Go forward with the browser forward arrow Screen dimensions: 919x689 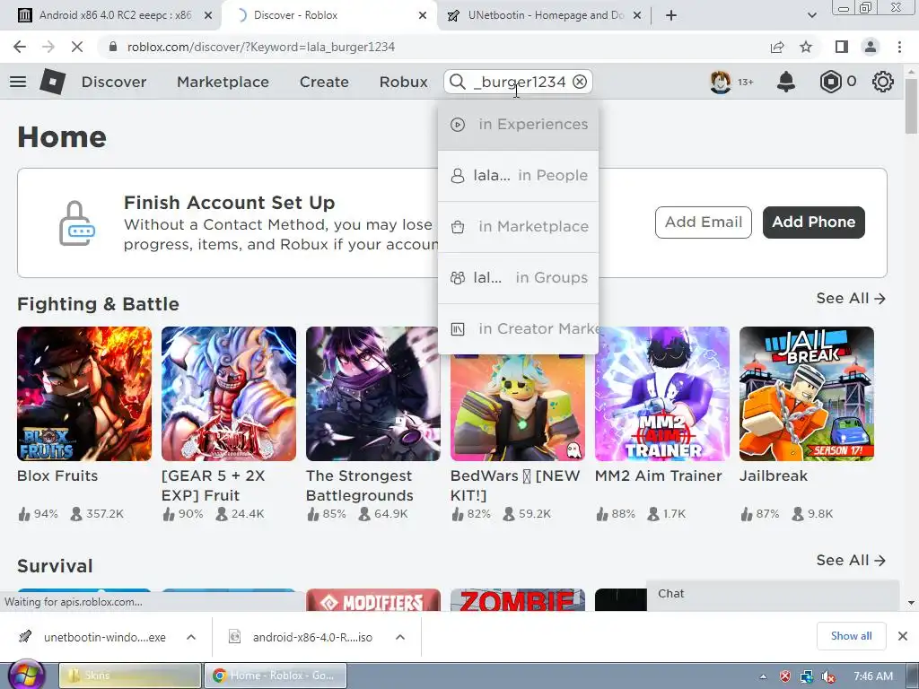(48, 47)
